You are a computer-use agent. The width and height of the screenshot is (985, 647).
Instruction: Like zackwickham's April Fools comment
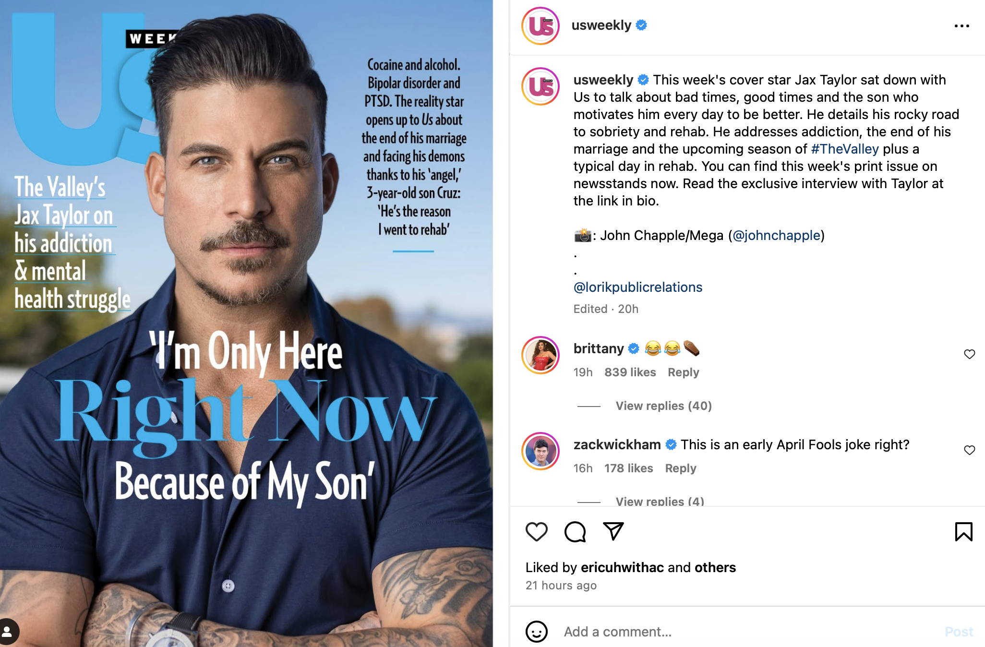click(969, 450)
